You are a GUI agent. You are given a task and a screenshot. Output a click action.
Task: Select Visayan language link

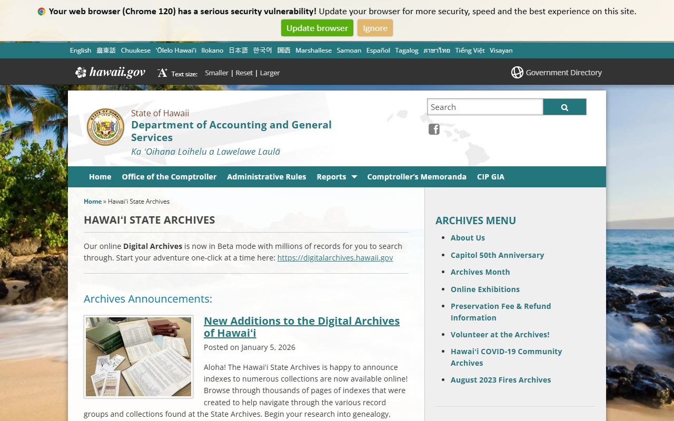(x=501, y=51)
